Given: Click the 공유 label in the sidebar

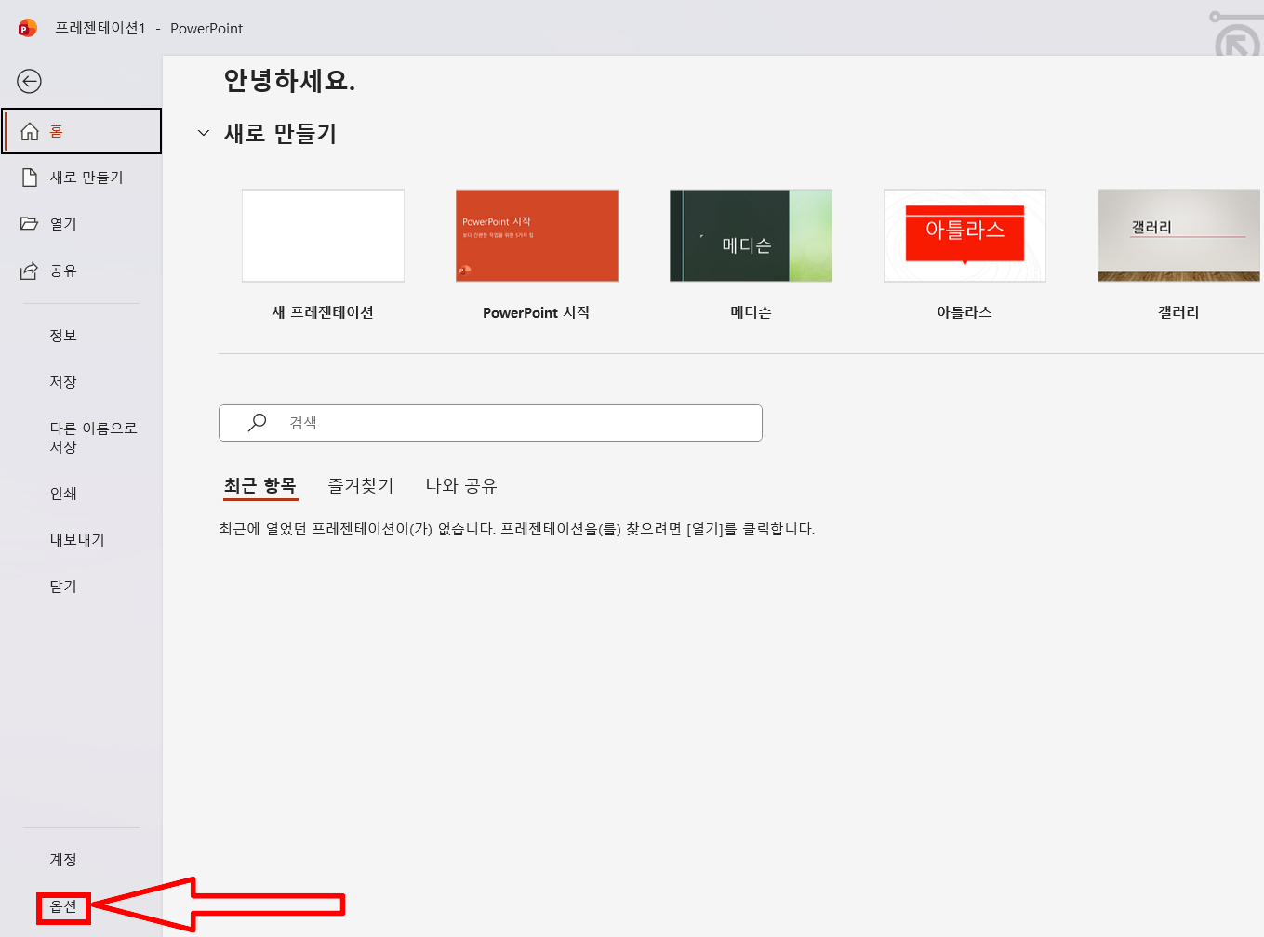Looking at the screenshot, I should pos(63,271).
